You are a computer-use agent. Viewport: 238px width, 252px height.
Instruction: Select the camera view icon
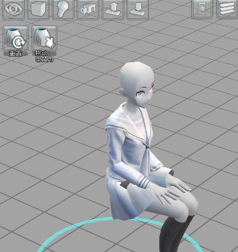pos(88,9)
